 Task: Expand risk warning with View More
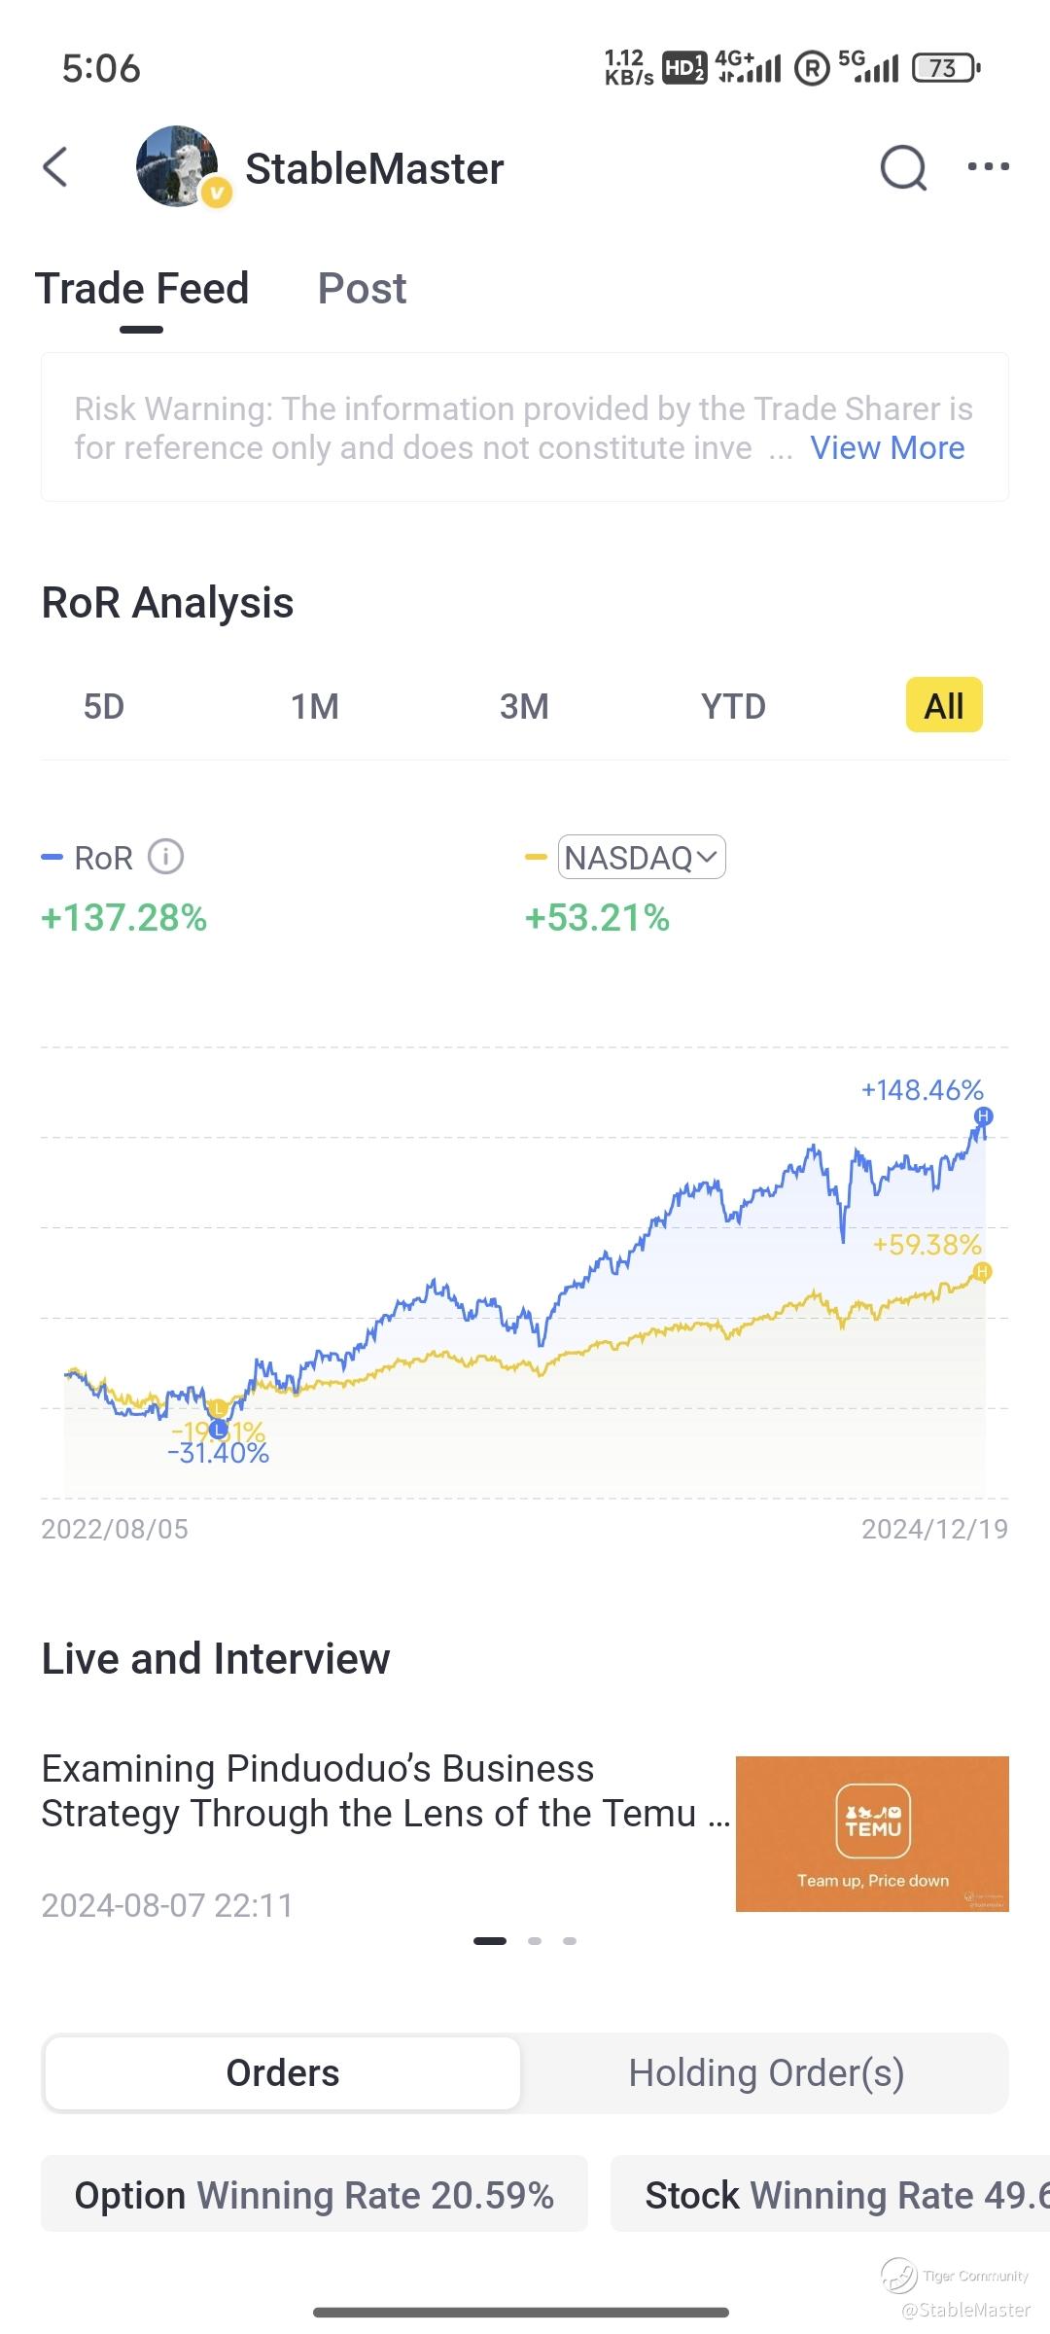coord(888,447)
